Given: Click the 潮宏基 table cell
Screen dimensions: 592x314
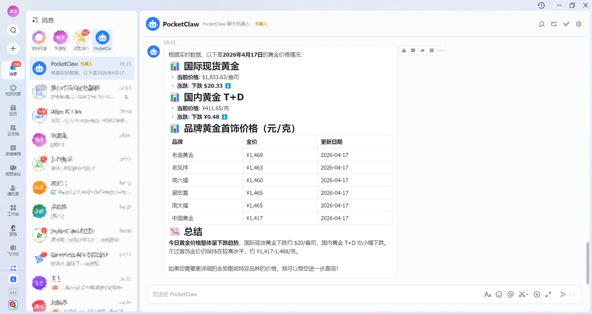Looking at the screenshot, I should click(206, 193).
